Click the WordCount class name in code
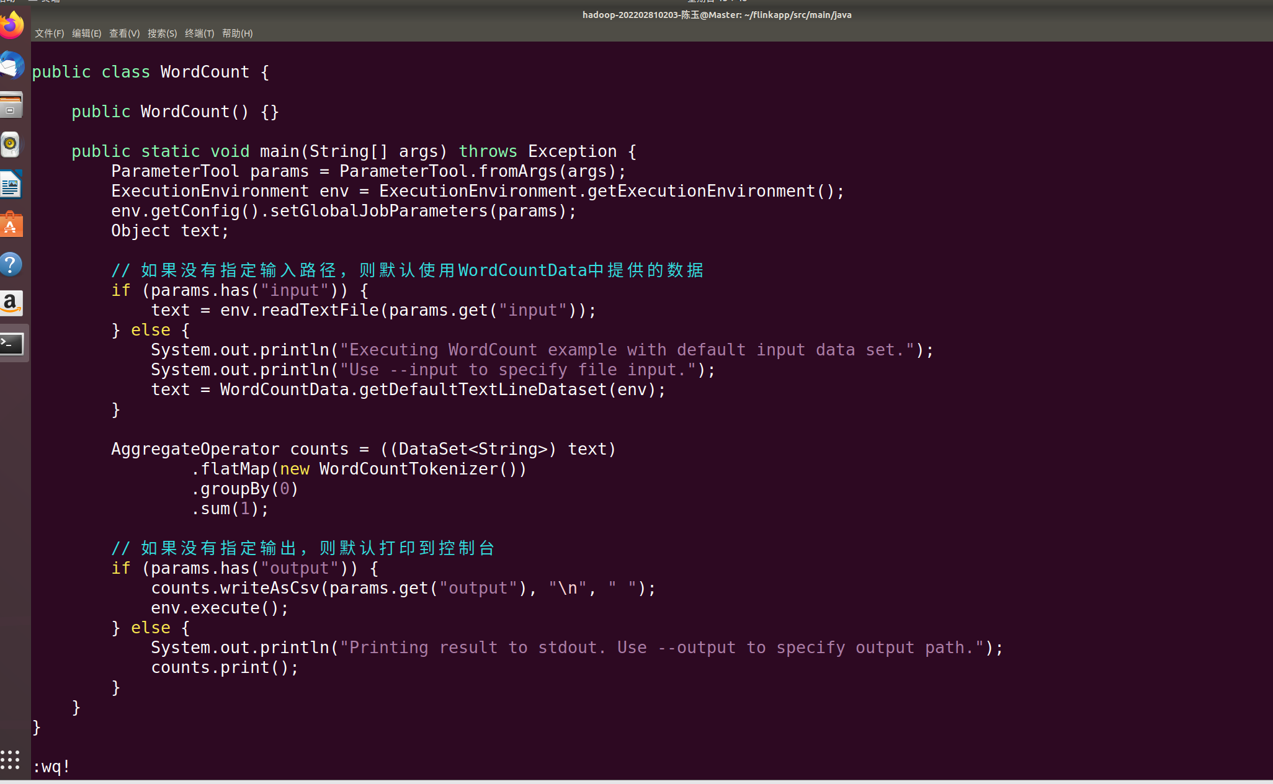1273x784 pixels. (205, 72)
